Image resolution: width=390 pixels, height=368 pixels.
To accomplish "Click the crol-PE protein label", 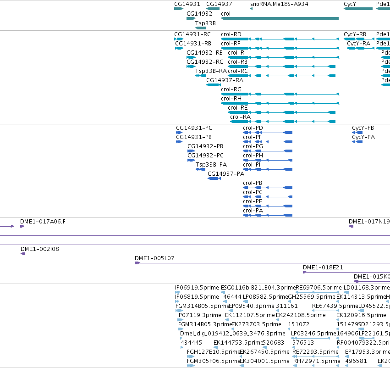I will coord(253,201).
